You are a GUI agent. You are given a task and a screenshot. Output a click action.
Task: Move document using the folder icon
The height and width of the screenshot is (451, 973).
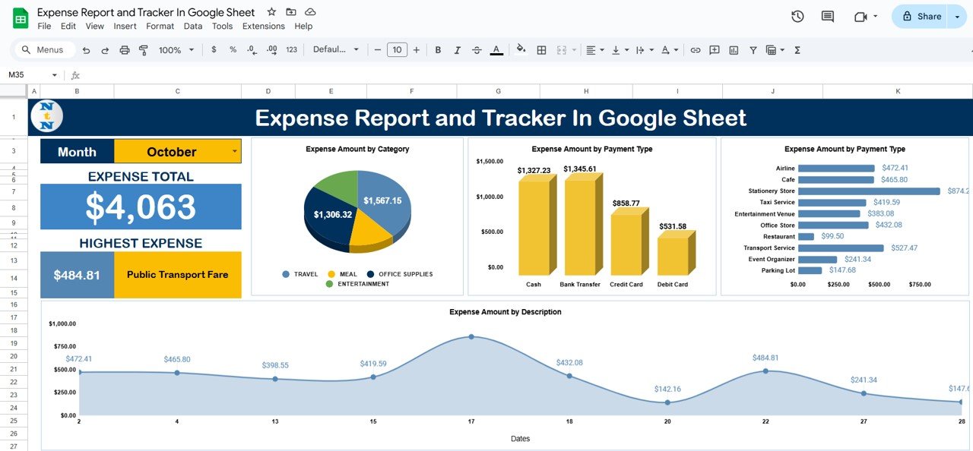[291, 12]
